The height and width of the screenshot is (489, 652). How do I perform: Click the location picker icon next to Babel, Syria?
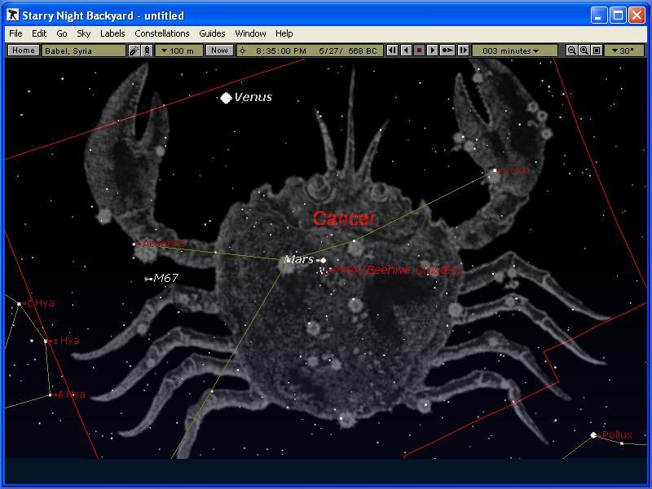[134, 51]
